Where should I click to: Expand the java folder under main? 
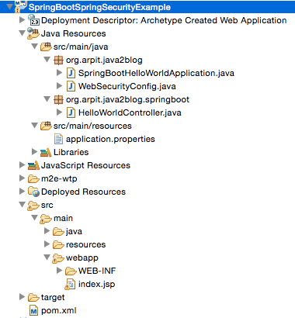(47, 231)
